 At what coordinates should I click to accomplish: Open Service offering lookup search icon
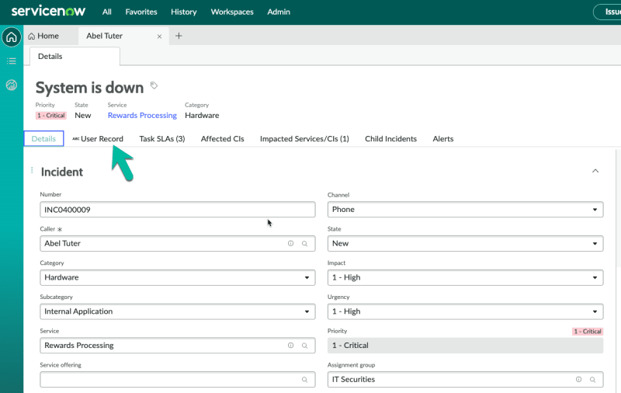click(x=304, y=380)
